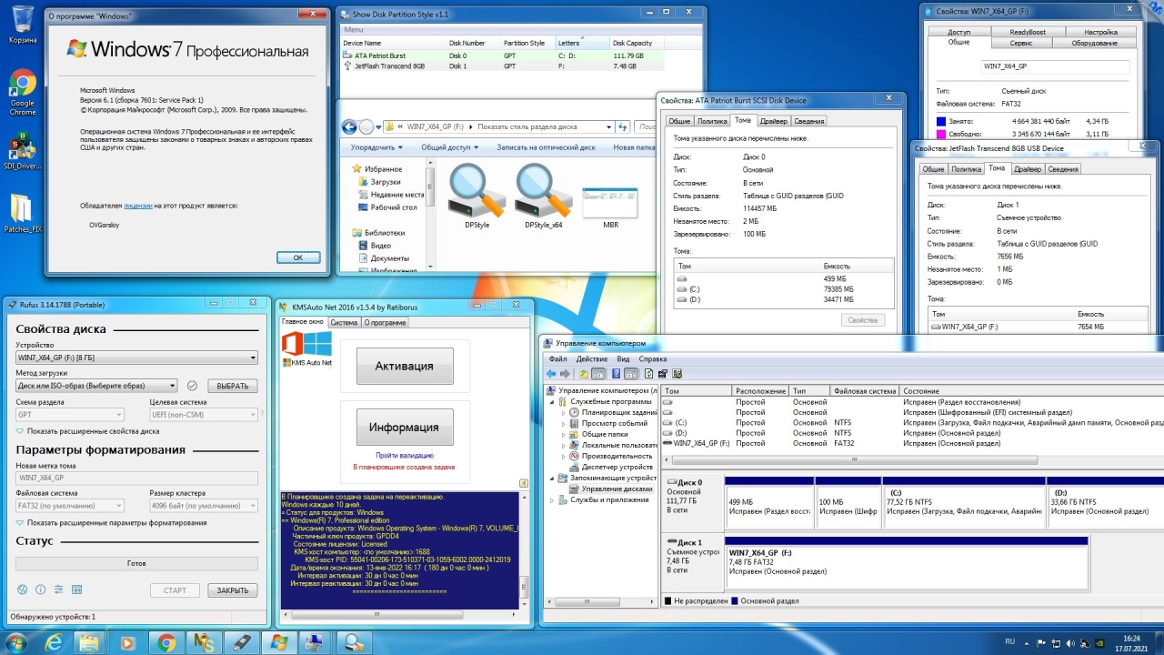
Task: Click Help question mark toolbar icon
Action: pos(616,374)
